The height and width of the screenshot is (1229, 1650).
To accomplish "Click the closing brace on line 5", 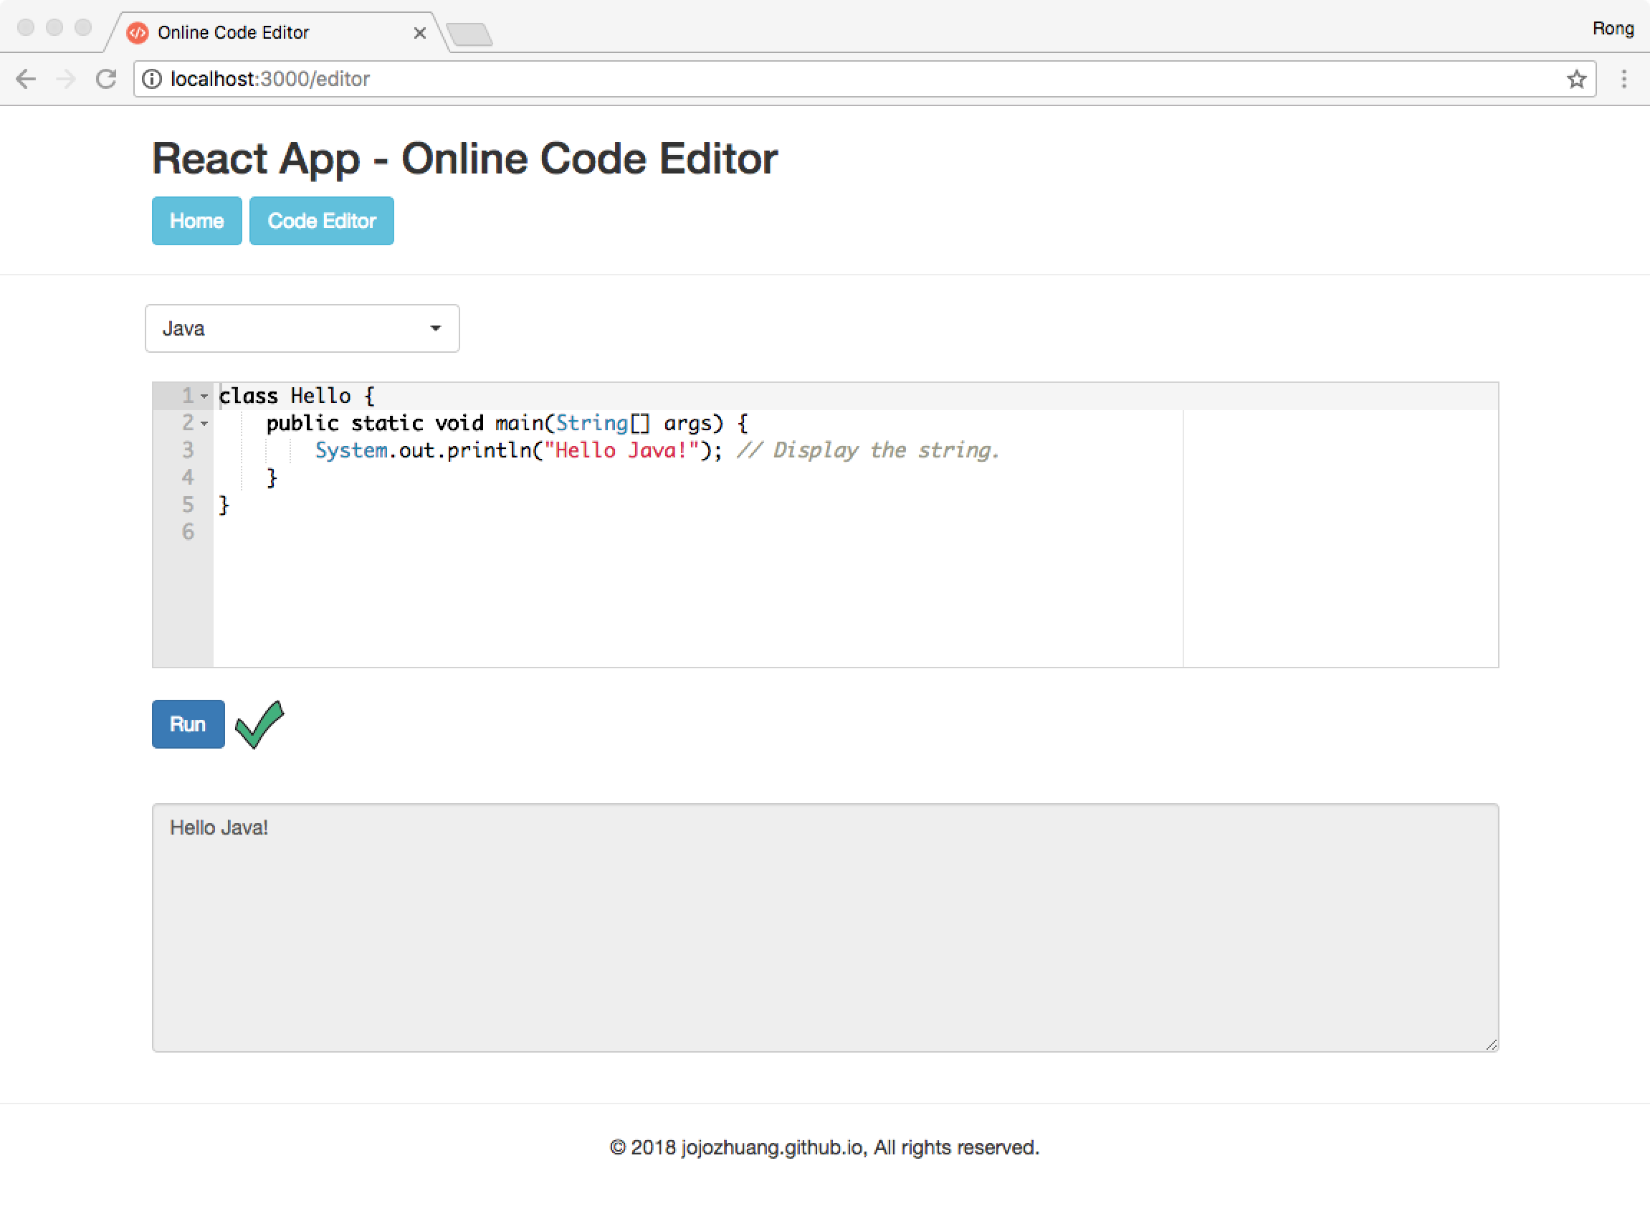I will pyautogui.click(x=224, y=505).
